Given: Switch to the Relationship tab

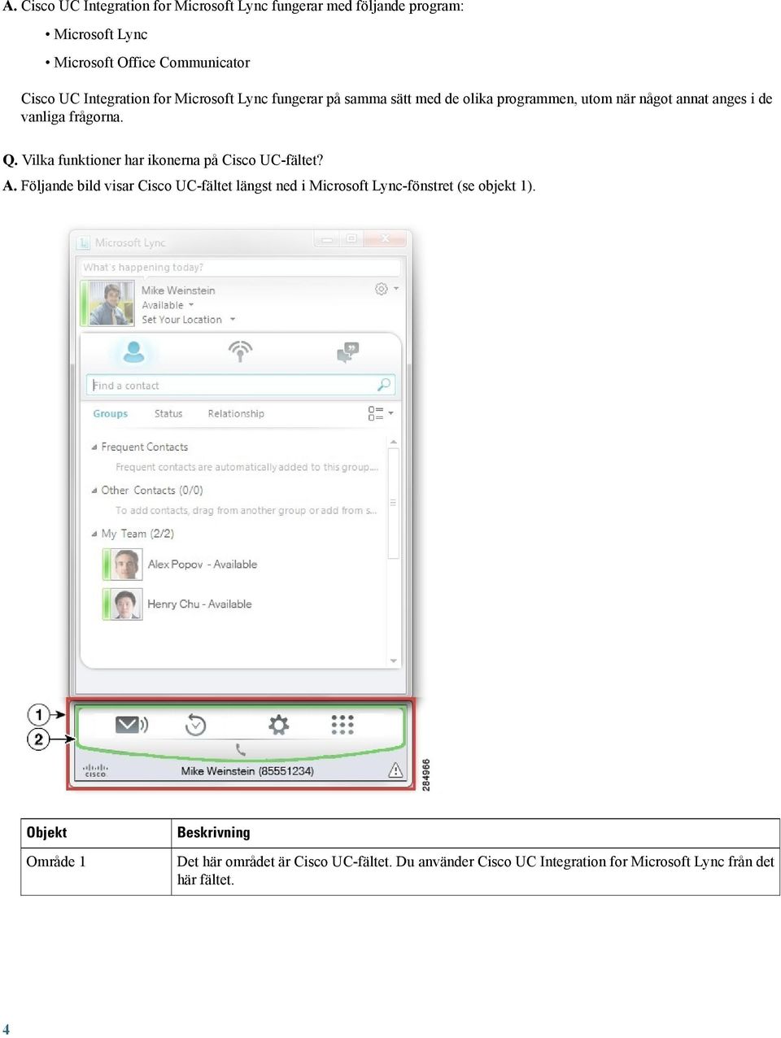Looking at the screenshot, I should (236, 413).
